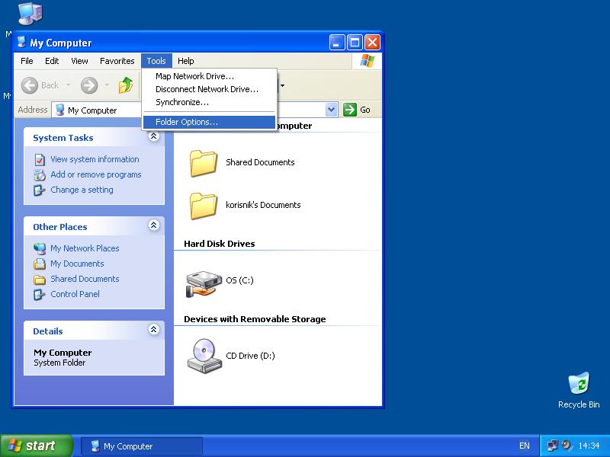Collapse the System Tasks panel
The height and width of the screenshot is (457, 610).
[153, 137]
